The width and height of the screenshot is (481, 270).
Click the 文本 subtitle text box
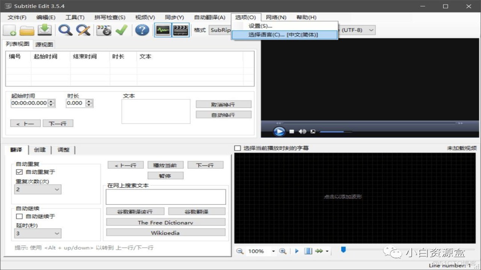(156, 111)
